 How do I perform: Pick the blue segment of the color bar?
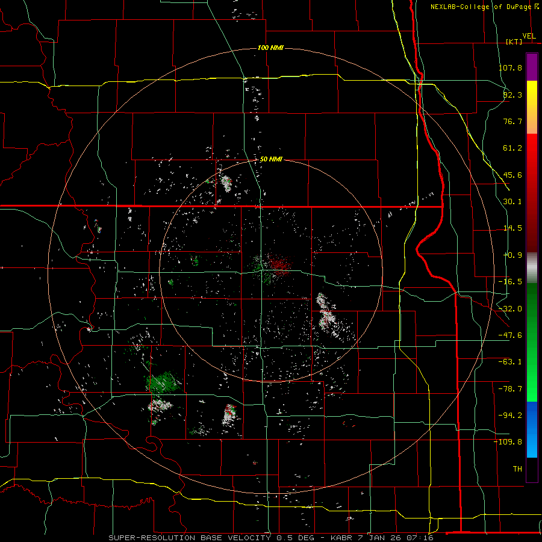532,429
